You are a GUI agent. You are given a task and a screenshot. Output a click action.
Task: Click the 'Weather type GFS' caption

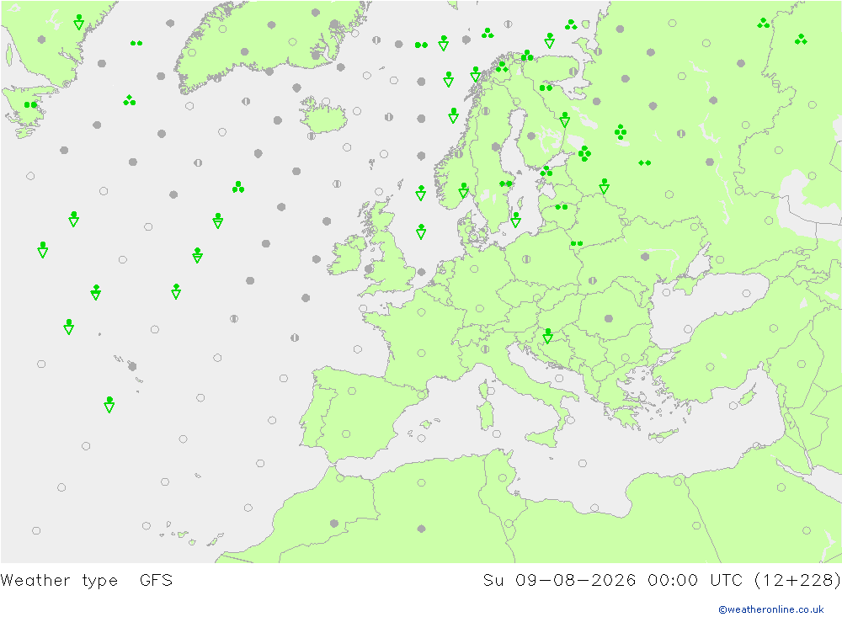[87, 580]
